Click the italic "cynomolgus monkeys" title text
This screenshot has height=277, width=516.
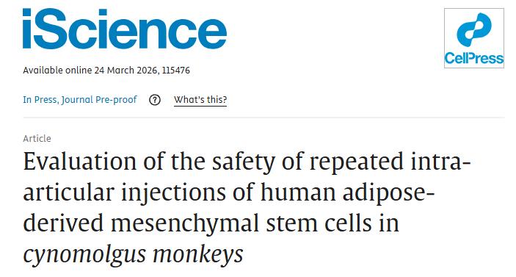(x=134, y=255)
